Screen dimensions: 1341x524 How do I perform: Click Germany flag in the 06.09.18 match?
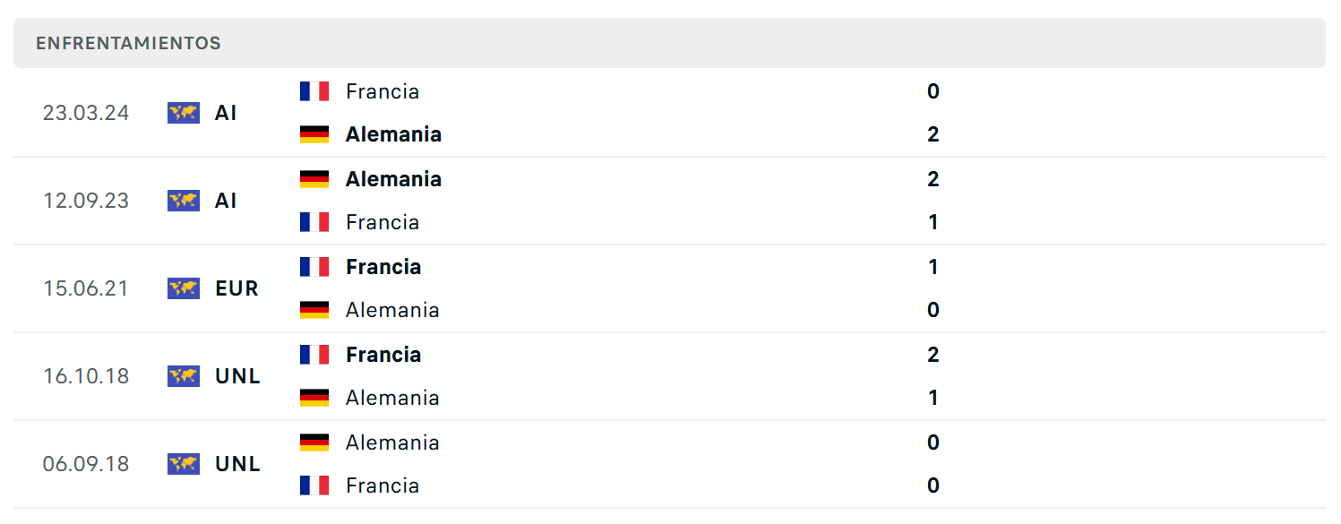(x=314, y=442)
